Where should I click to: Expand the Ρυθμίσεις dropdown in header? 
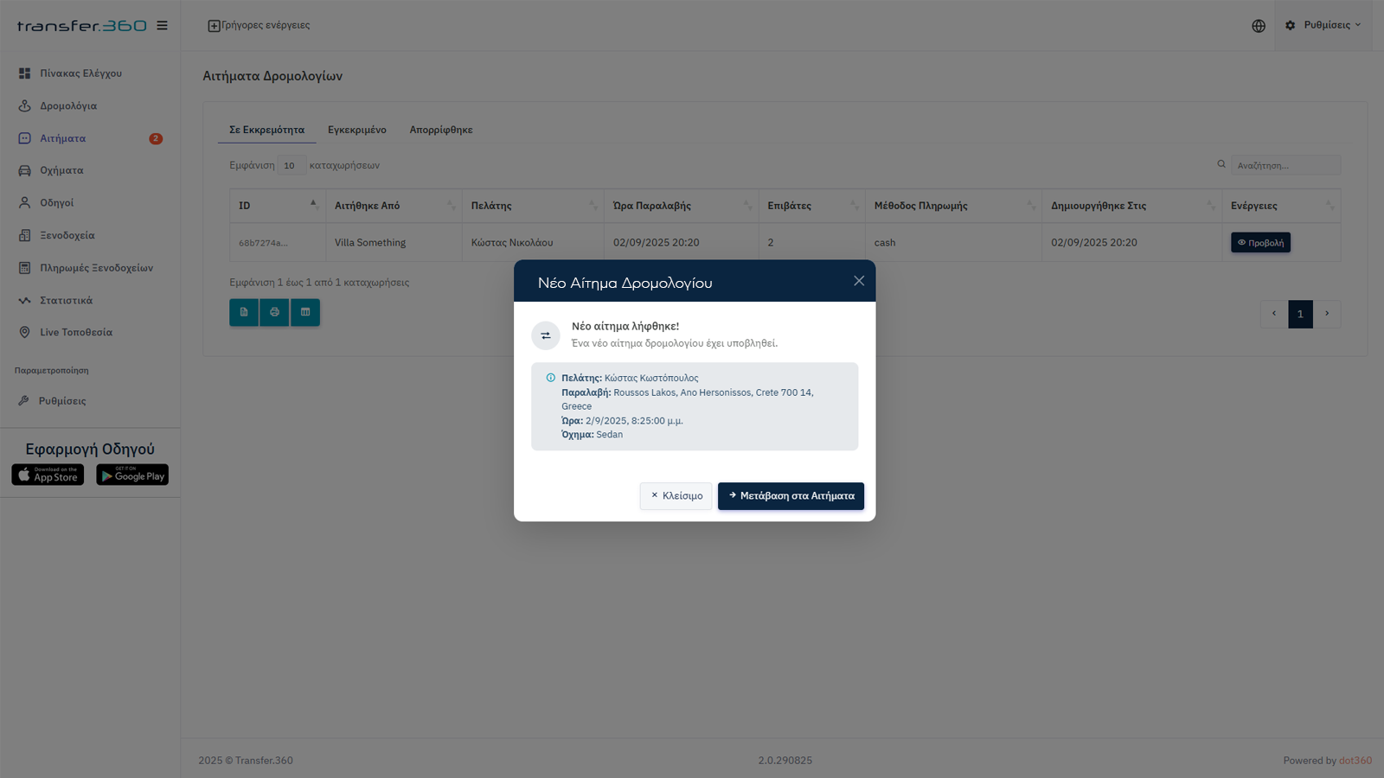coord(1323,26)
